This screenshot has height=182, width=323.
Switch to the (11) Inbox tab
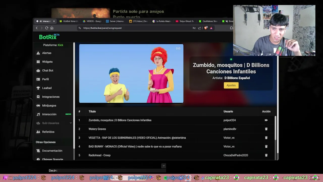pos(139,21)
